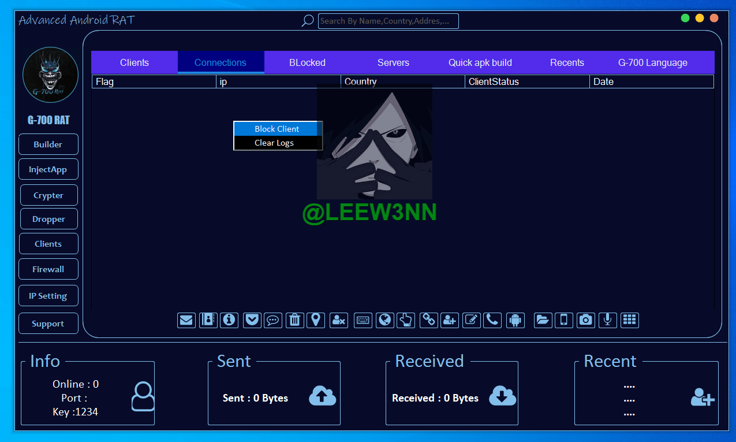Select Clear Logs from the context menu
Screen dimensions: 736x442
pyautogui.click(x=274, y=143)
